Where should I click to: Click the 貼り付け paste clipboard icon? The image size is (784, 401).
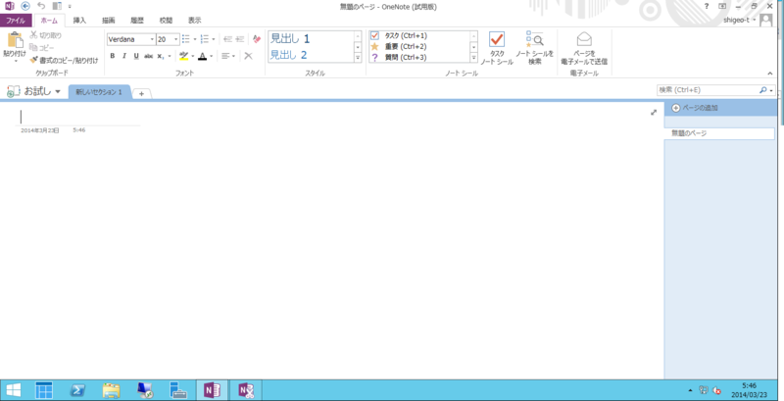15,39
